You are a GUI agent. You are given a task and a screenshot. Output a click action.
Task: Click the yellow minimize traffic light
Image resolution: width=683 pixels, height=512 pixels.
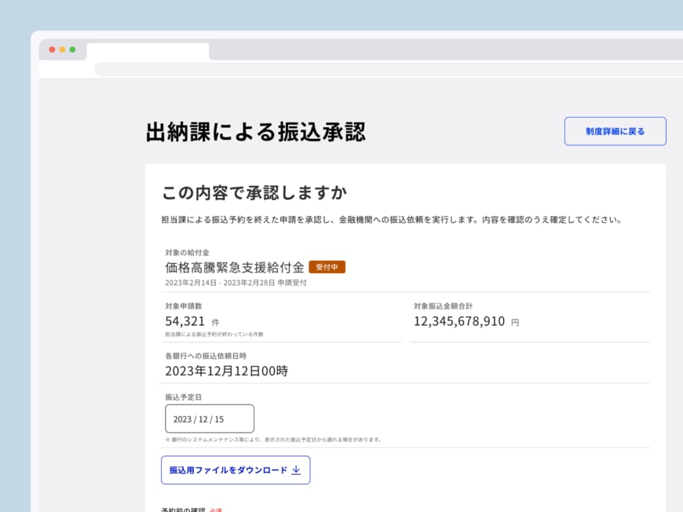coord(62,49)
